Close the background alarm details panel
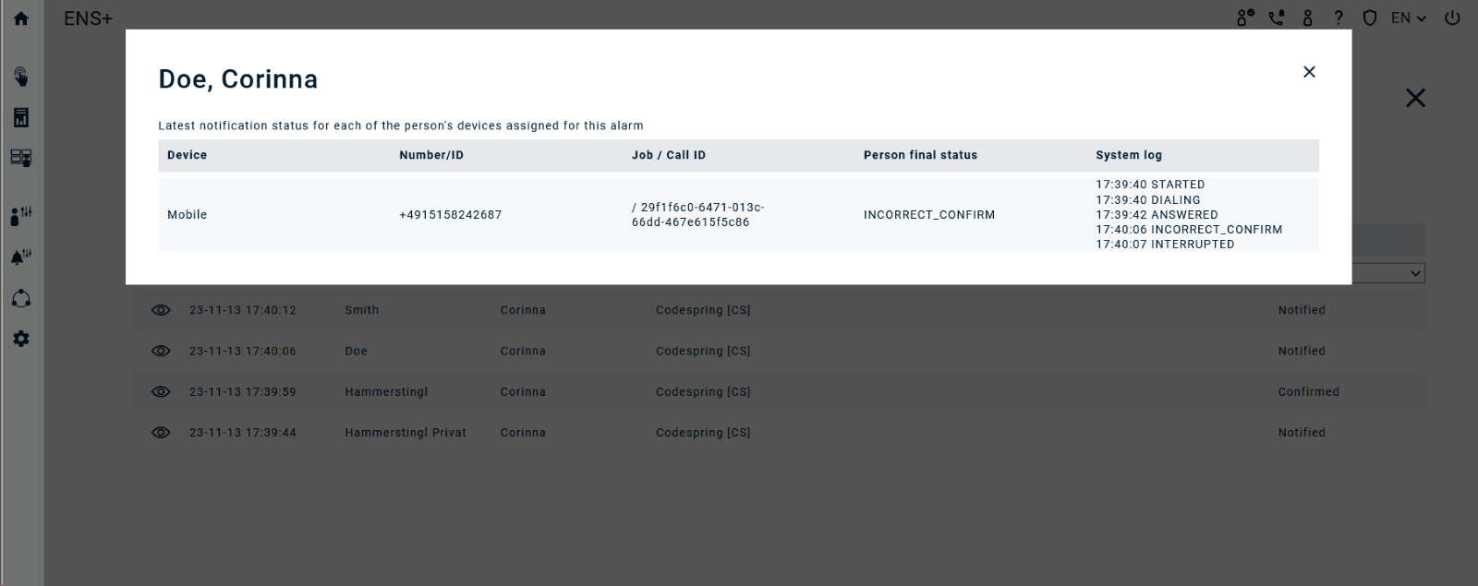 [x=1415, y=98]
